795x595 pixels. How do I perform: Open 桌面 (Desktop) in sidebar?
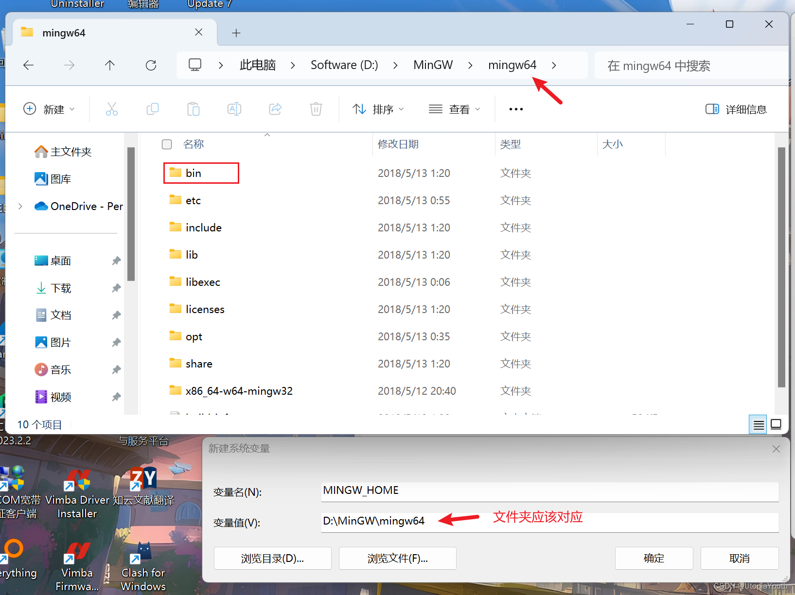(x=53, y=261)
